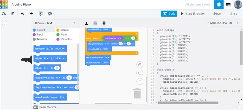Undo the last action with the arrow icon

pyautogui.click(x=22, y=14)
